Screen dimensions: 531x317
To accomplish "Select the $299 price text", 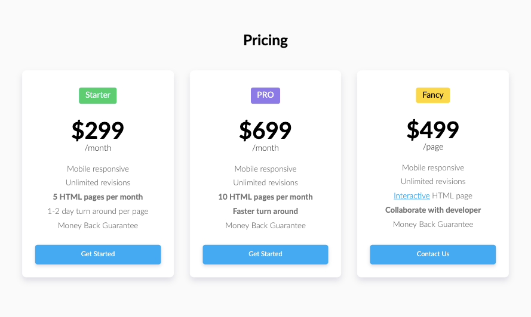I will pos(98,130).
